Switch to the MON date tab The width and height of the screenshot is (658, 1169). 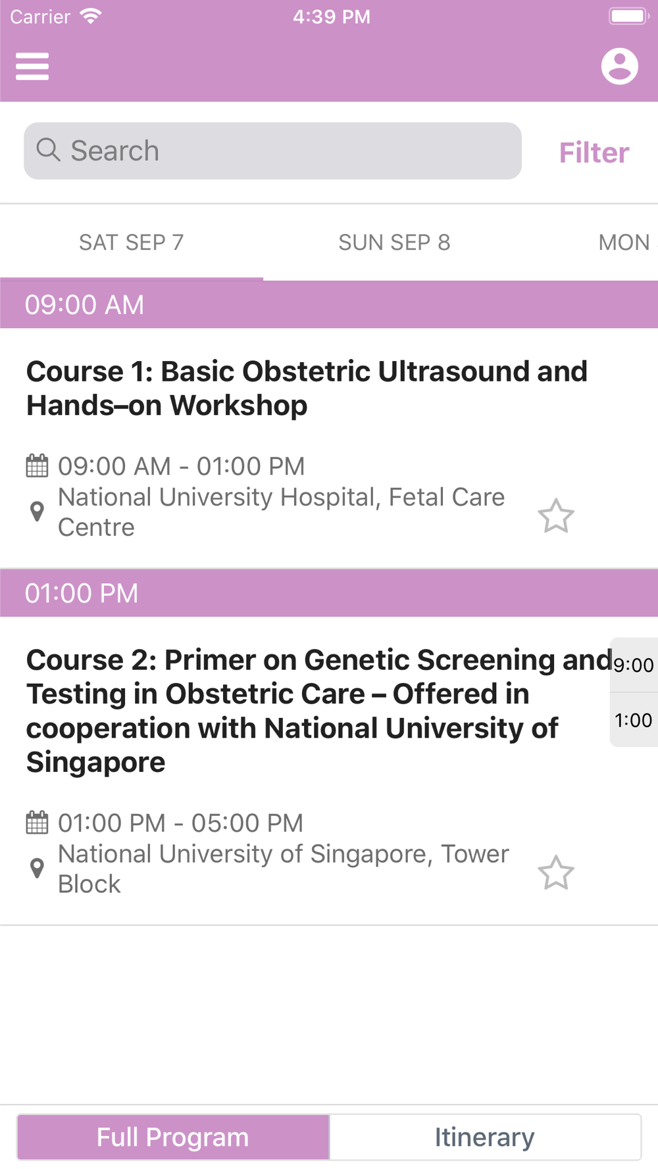pyautogui.click(x=624, y=243)
